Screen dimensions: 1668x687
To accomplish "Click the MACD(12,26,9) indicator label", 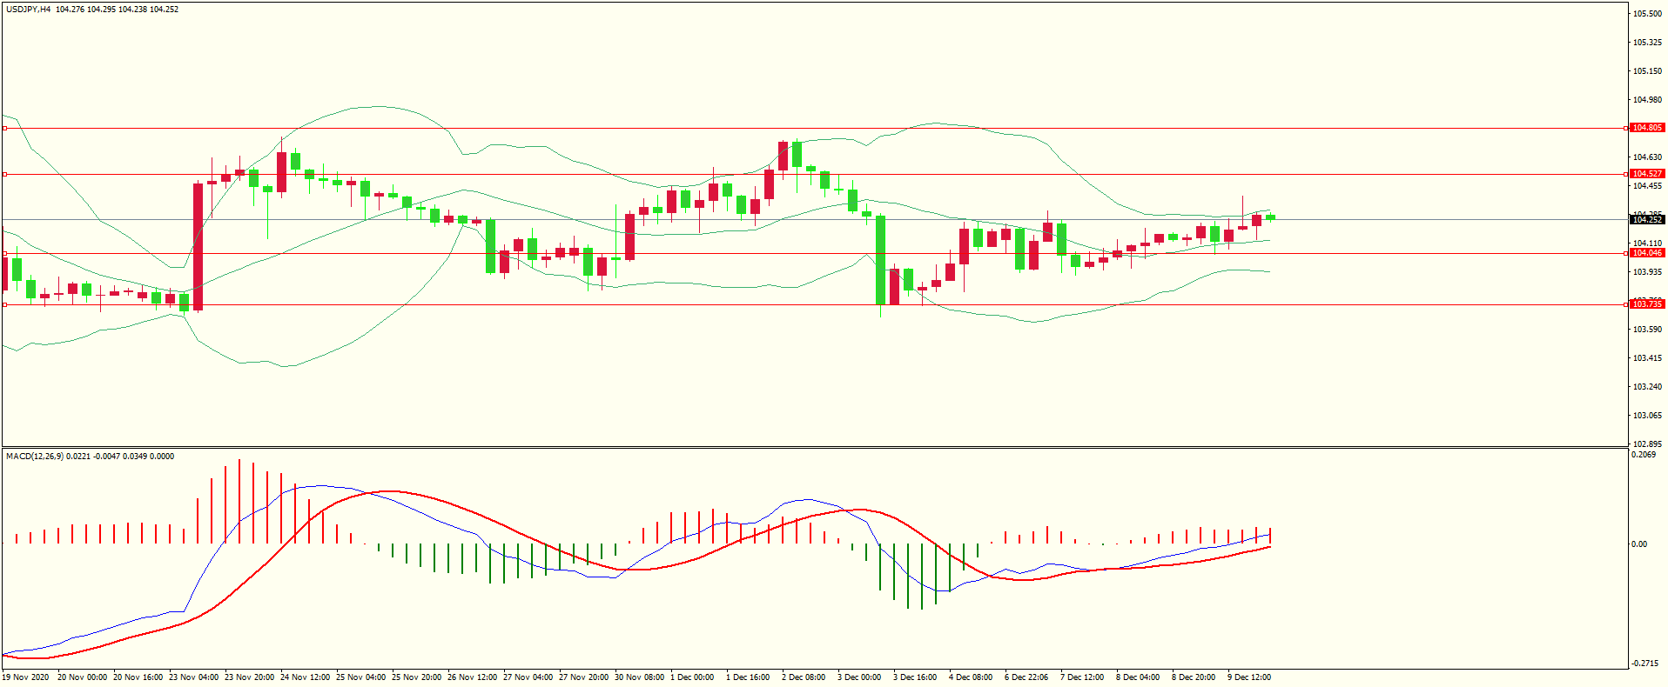I will [34, 457].
